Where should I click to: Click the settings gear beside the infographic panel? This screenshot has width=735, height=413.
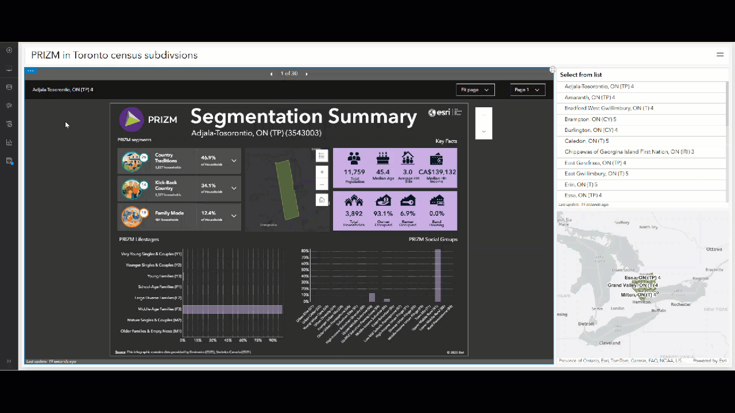[552, 69]
